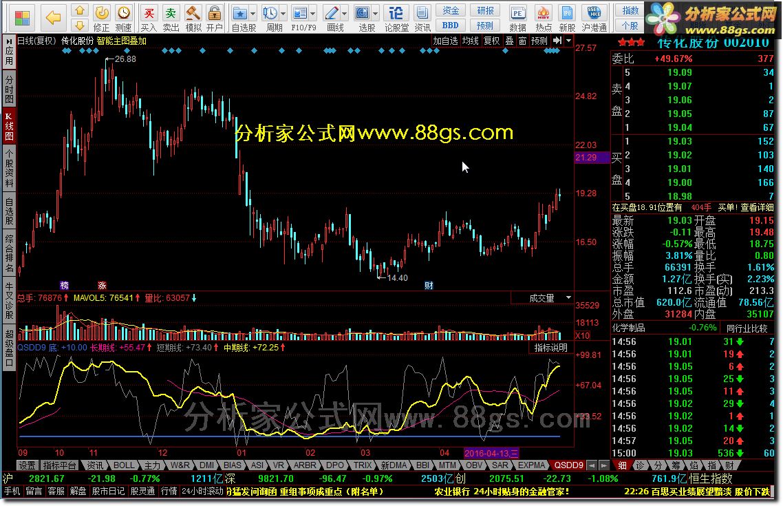Click the BBD button in toolbar

451,25
